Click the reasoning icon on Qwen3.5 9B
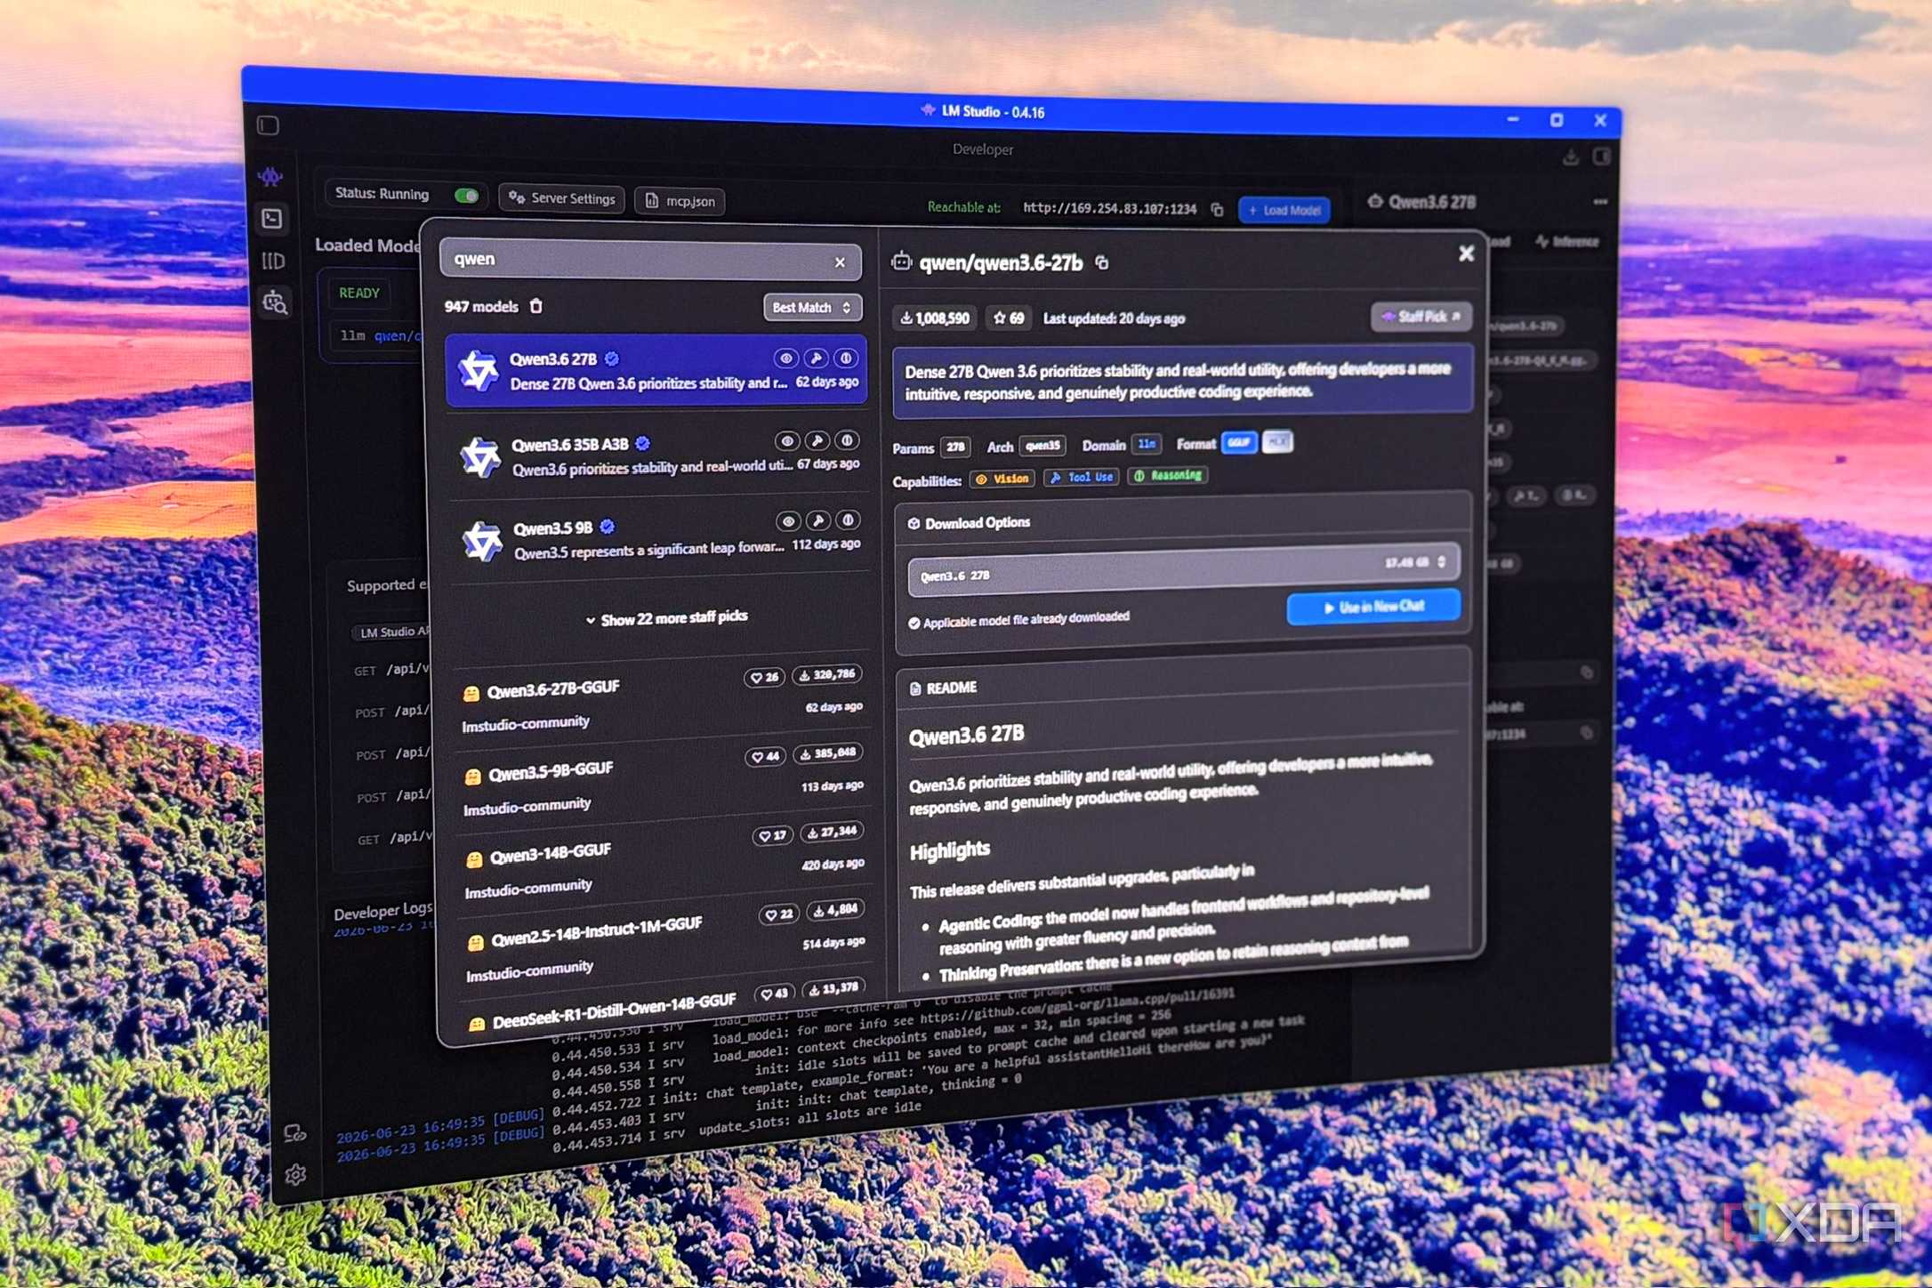 [x=848, y=520]
